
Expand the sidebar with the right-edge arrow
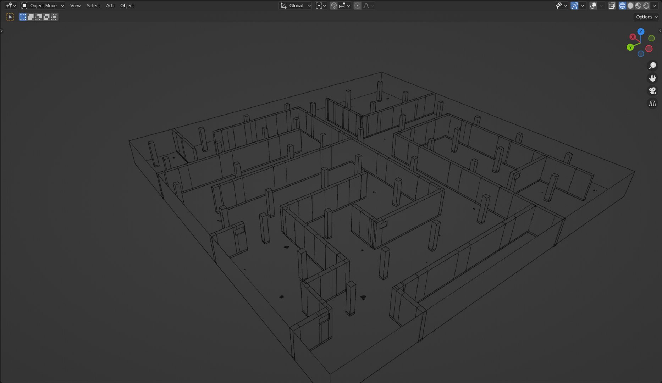660,31
